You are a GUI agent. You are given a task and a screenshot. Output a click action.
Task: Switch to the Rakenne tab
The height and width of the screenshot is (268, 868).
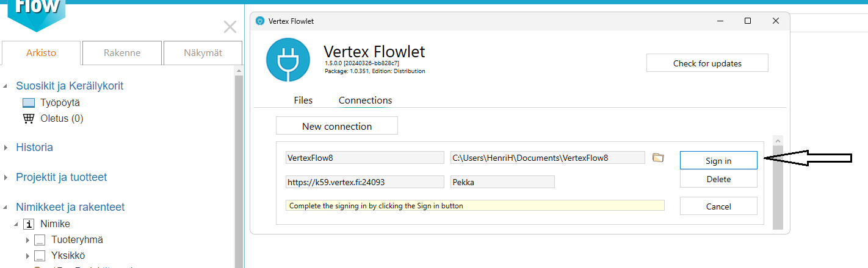pyautogui.click(x=122, y=53)
